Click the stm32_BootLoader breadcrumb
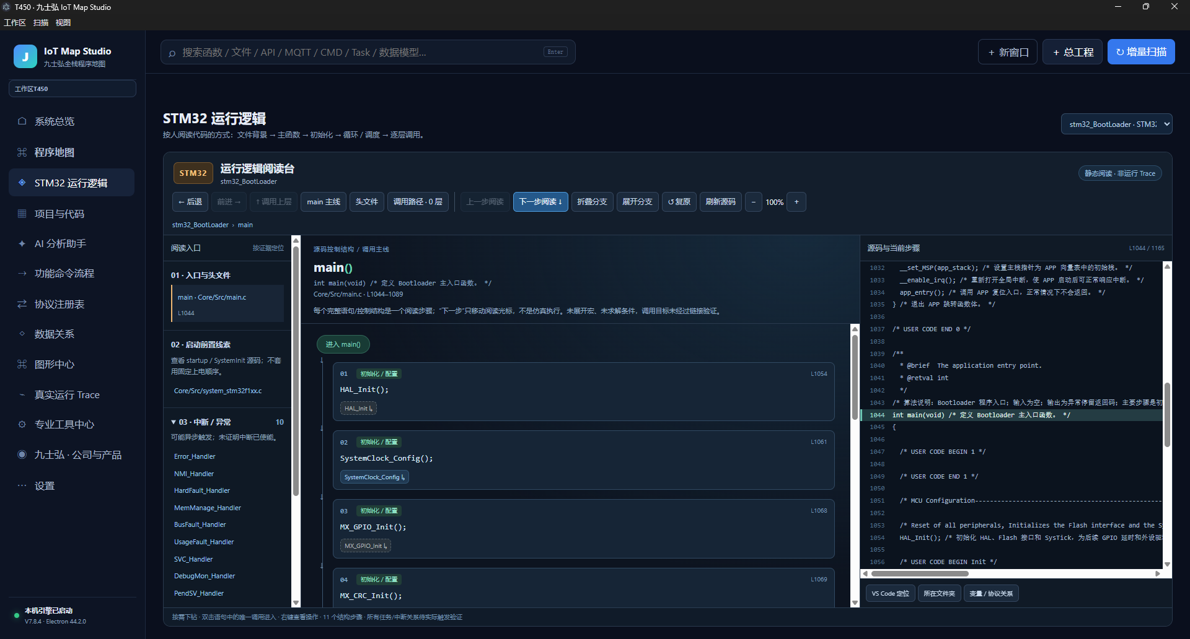The image size is (1190, 639). click(x=200, y=225)
